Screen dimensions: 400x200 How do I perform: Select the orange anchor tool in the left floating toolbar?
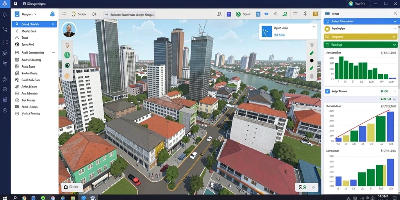[x=67, y=45]
